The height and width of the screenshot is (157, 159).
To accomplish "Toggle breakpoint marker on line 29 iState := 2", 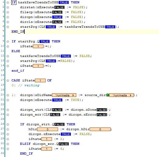I will 8,139.
